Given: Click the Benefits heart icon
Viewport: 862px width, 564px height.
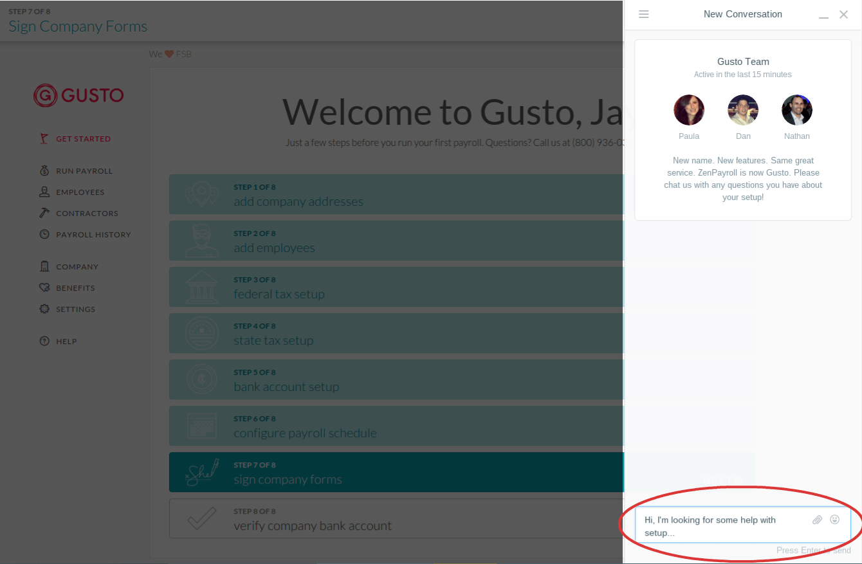Looking at the screenshot, I should pos(44,287).
